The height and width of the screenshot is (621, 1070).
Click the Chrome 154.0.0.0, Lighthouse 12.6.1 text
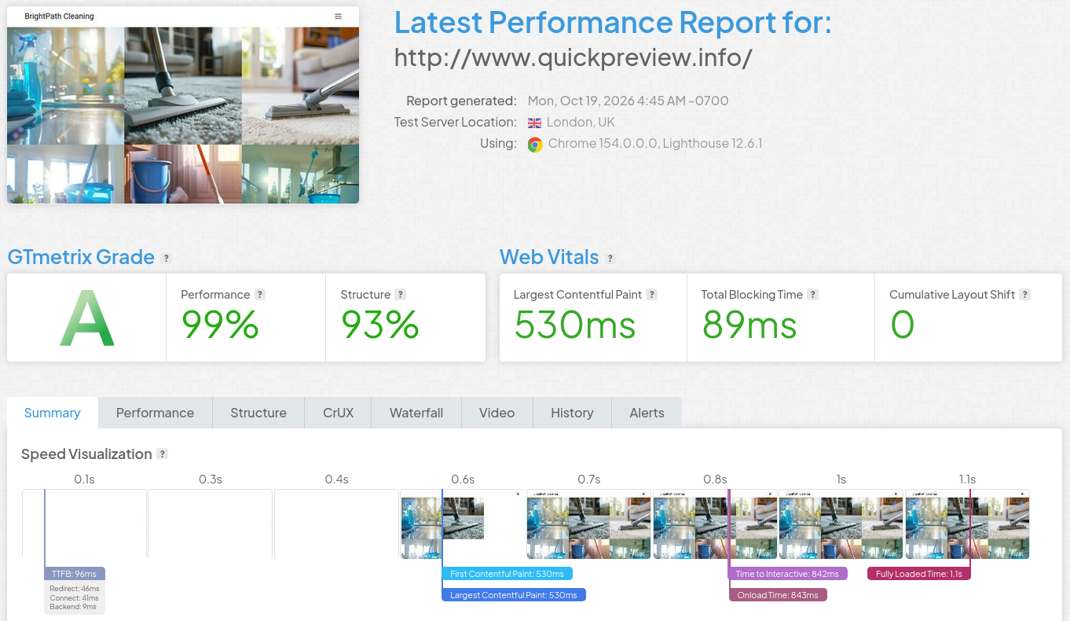(x=655, y=144)
